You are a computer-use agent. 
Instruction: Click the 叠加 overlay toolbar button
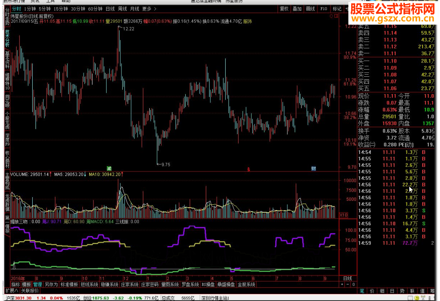coord(297,9)
